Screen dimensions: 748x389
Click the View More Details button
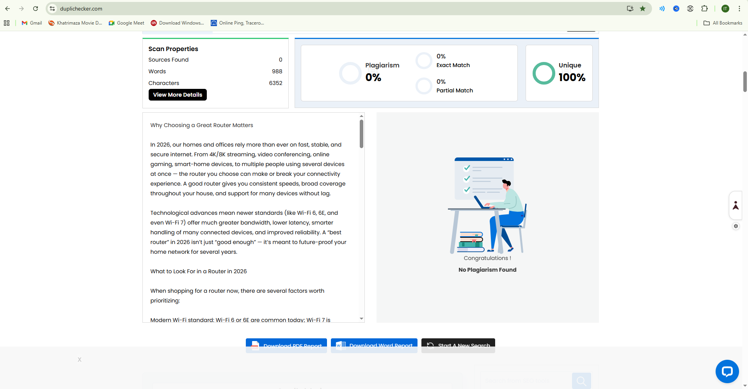pos(177,95)
